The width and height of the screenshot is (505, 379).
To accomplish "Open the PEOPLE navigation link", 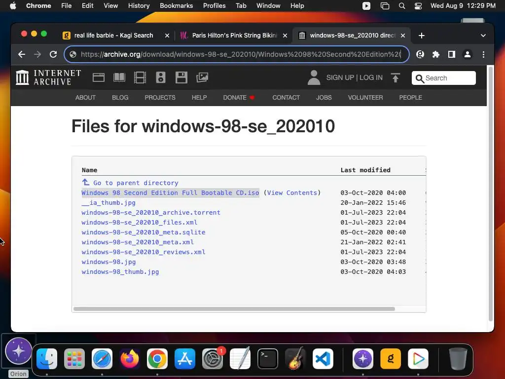I will (410, 98).
